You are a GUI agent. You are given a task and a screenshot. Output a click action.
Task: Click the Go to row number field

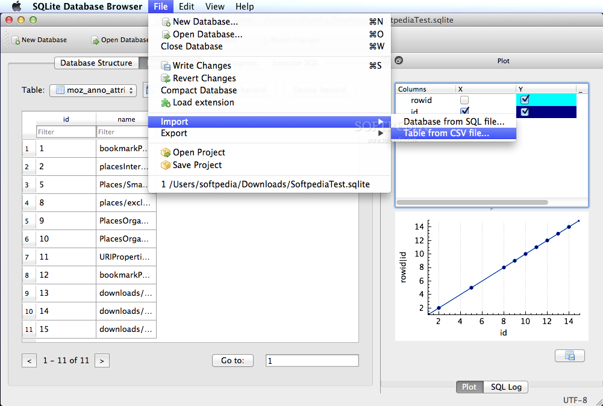tap(312, 361)
